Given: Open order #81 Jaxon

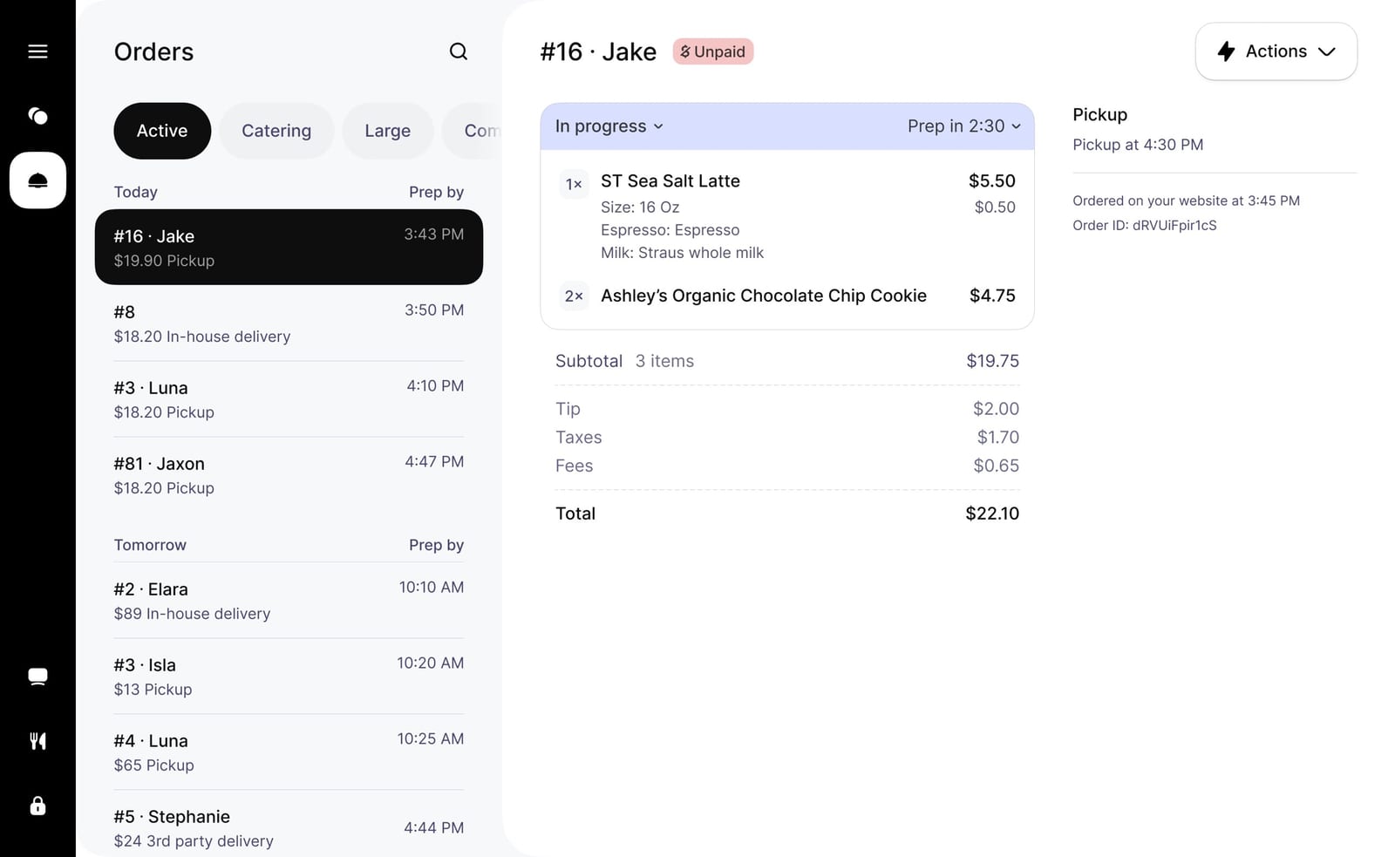Looking at the screenshot, I should tap(289, 475).
